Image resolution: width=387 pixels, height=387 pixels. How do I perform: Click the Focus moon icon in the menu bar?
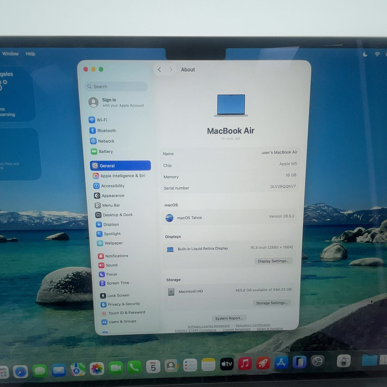(365, 54)
